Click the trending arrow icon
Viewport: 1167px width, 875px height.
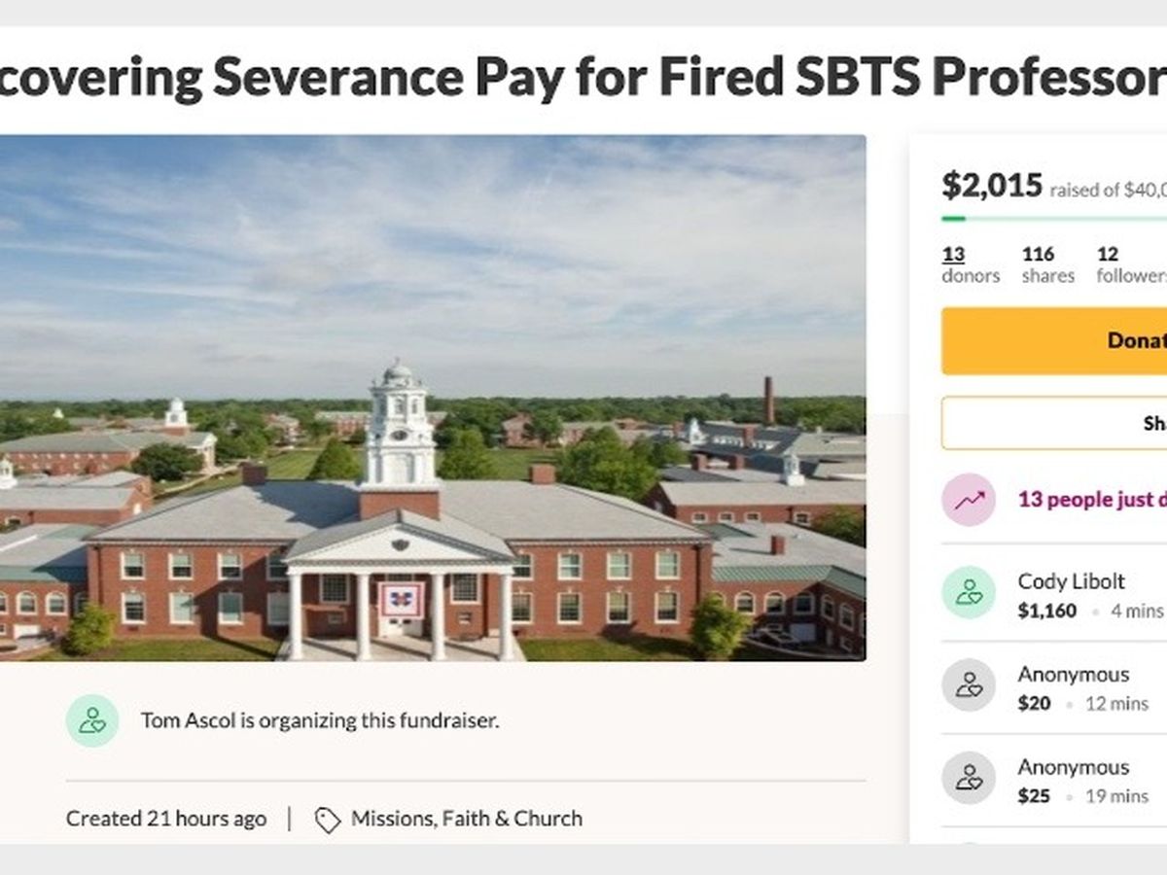[x=968, y=500]
